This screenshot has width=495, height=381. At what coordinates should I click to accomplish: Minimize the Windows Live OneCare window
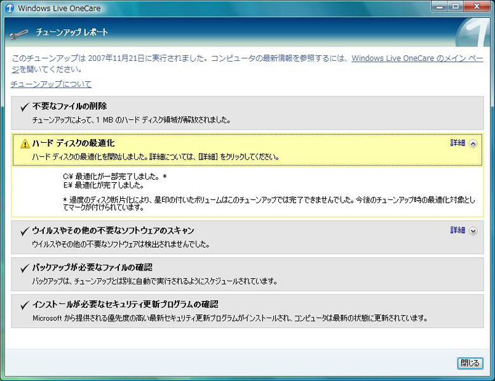(x=440, y=6)
